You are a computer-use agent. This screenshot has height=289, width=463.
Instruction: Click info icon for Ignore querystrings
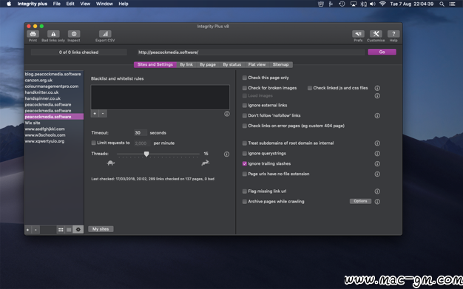377,154
